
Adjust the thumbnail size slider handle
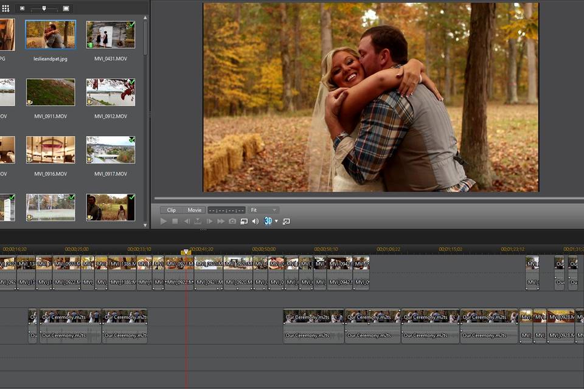click(44, 8)
